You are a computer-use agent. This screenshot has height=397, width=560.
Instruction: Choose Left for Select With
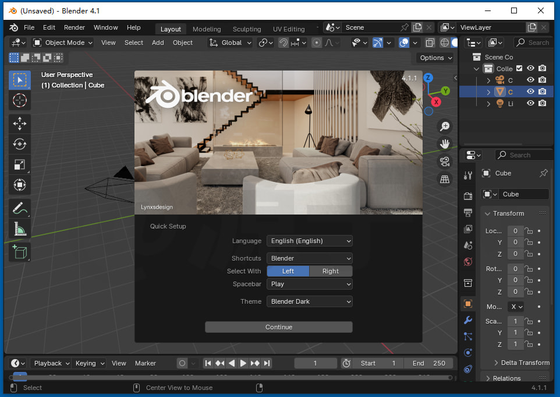288,271
